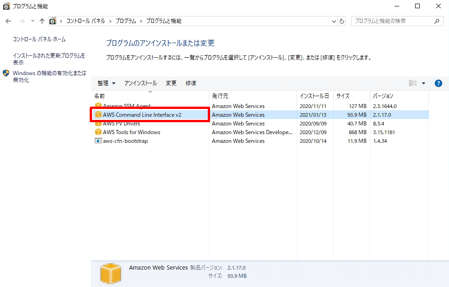Sort by the 発行元 column header
Screen dimensions: 449x287
(253, 96)
